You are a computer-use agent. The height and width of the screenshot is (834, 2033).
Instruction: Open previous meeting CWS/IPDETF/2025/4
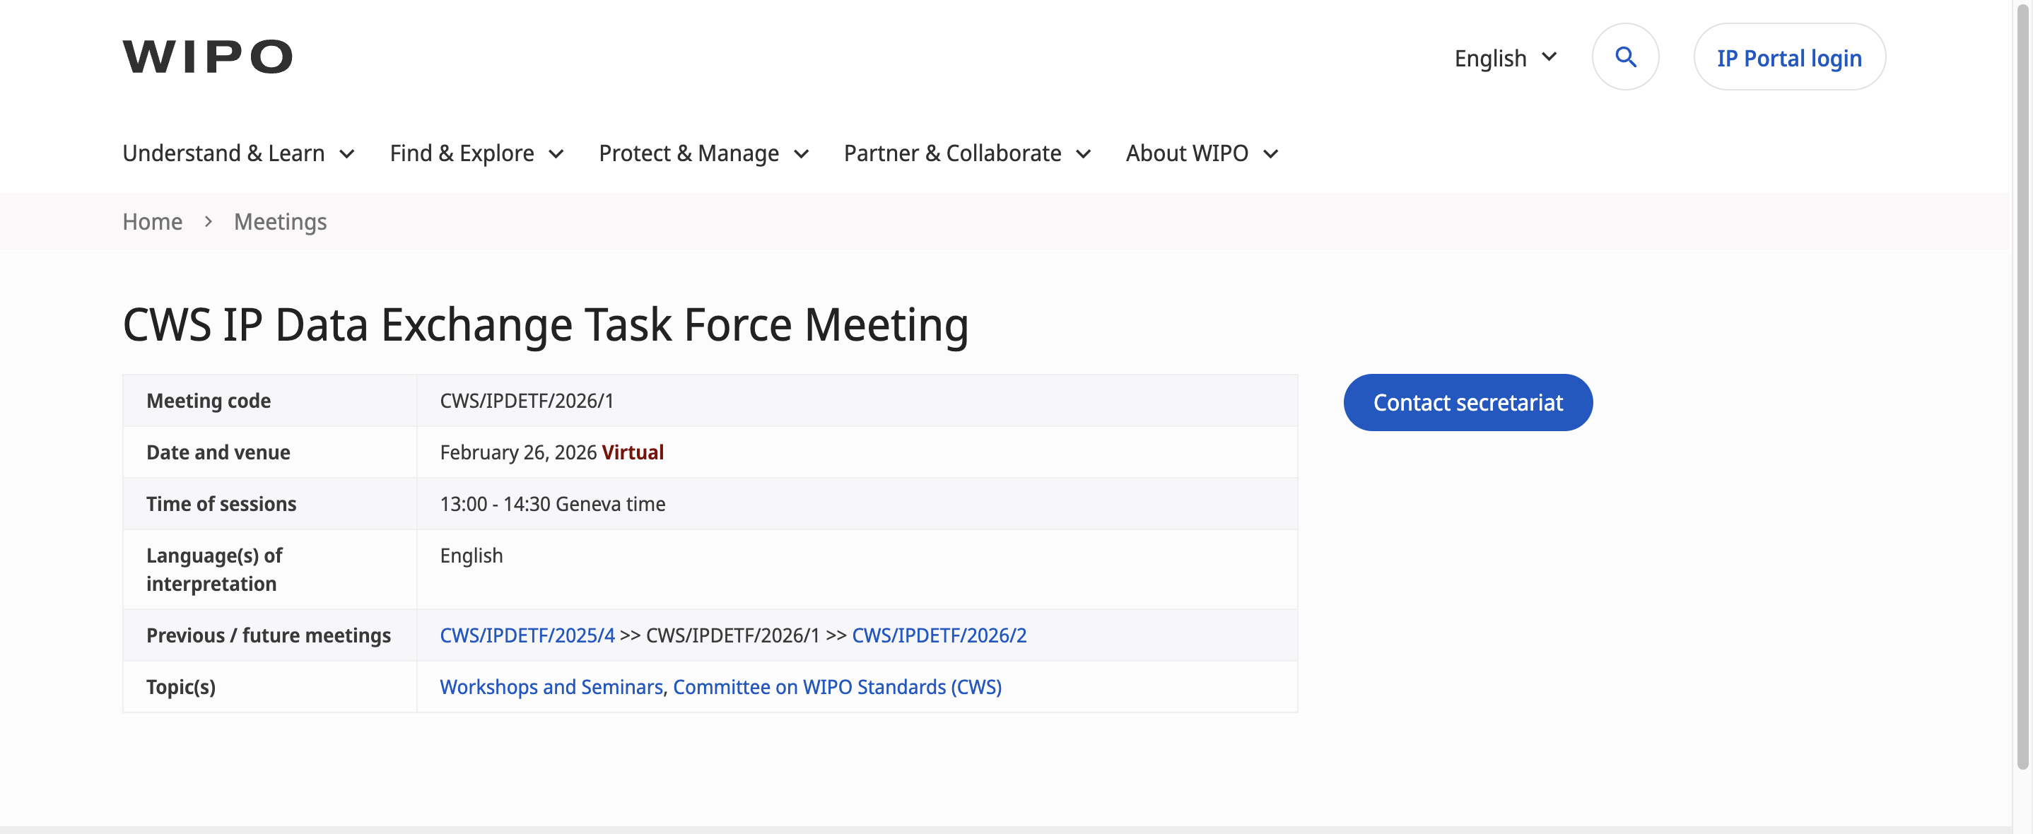tap(527, 635)
